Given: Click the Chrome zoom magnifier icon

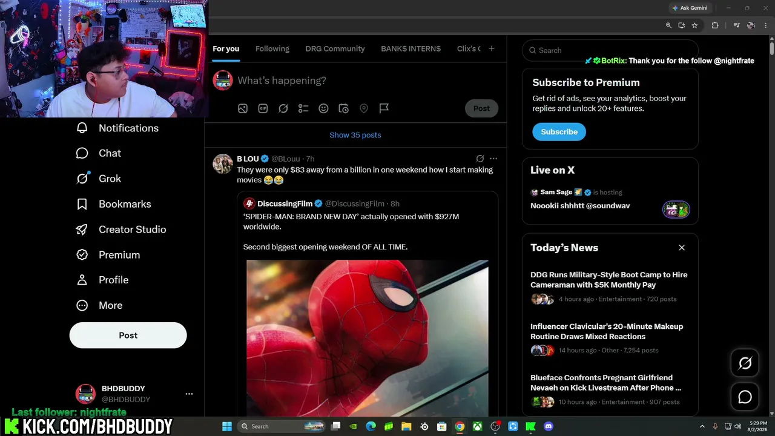Looking at the screenshot, I should (x=668, y=25).
